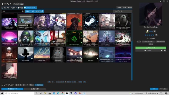Screen dimensions: 169x95
Task: Open the 設定 gear settings button at top right
Action: pos(130,8)
